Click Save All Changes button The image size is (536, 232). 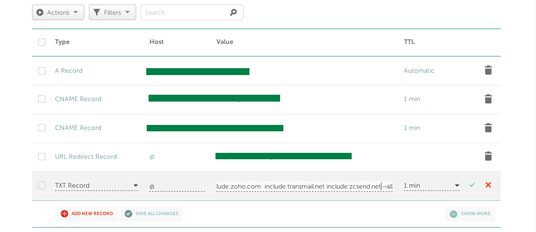pyautogui.click(x=151, y=214)
